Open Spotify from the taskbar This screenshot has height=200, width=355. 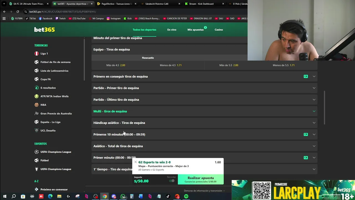click(186, 196)
